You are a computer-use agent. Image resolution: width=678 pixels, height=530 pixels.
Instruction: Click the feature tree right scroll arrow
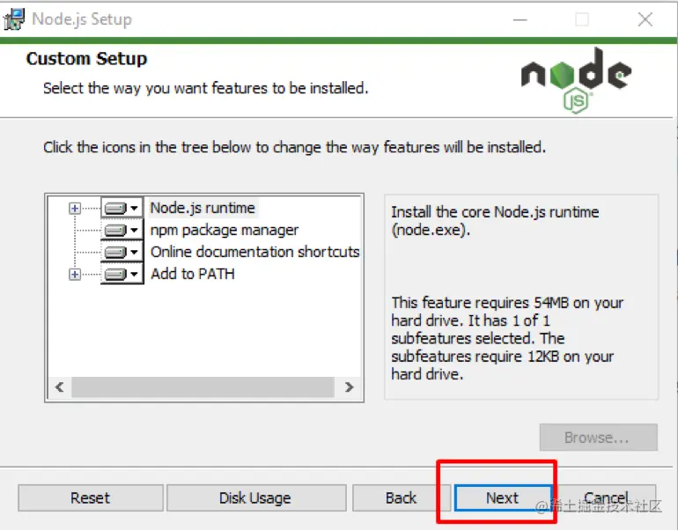pyautogui.click(x=349, y=386)
